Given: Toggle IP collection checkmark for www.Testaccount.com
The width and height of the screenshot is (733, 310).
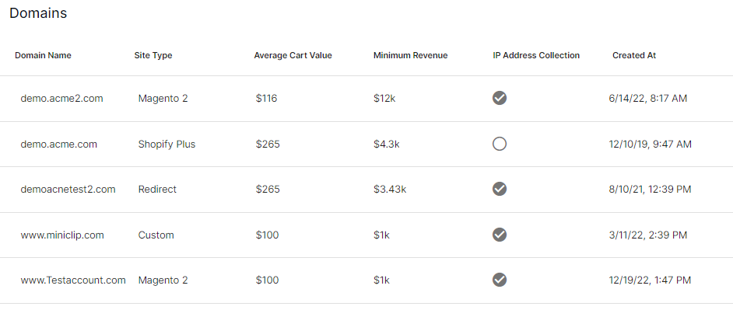Looking at the screenshot, I should (500, 280).
